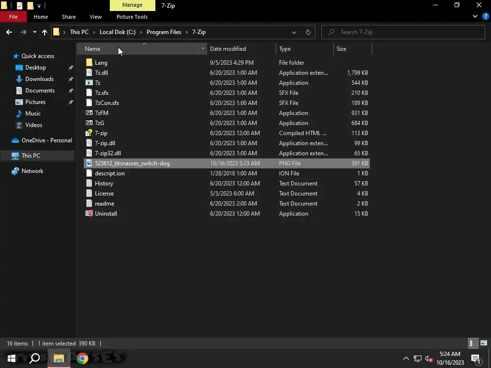Select the Picture Tools tab
This screenshot has height=368, width=491.
tap(132, 17)
